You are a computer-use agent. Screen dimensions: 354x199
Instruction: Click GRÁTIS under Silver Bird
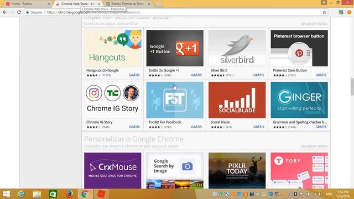[258, 75]
